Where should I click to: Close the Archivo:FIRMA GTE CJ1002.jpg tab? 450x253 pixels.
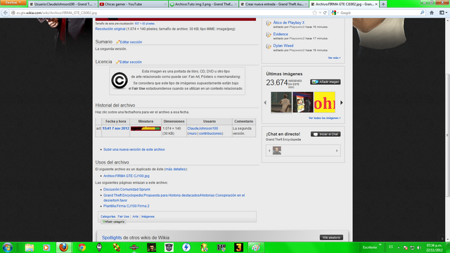point(376,4)
